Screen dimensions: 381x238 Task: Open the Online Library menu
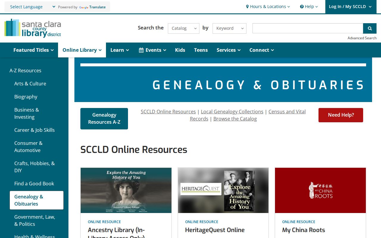(x=82, y=50)
